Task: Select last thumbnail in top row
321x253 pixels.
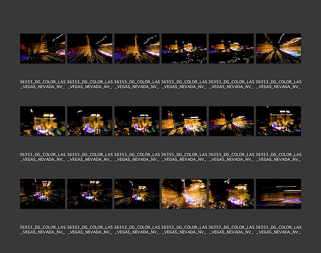Action: tap(278, 48)
